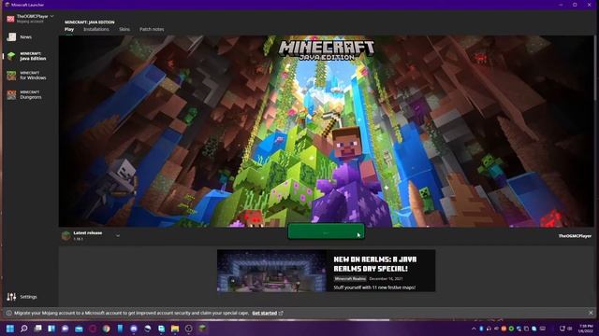This screenshot has height=336, width=599.
Task: Open the OBS Studio taskbar icon
Action: coord(189,329)
